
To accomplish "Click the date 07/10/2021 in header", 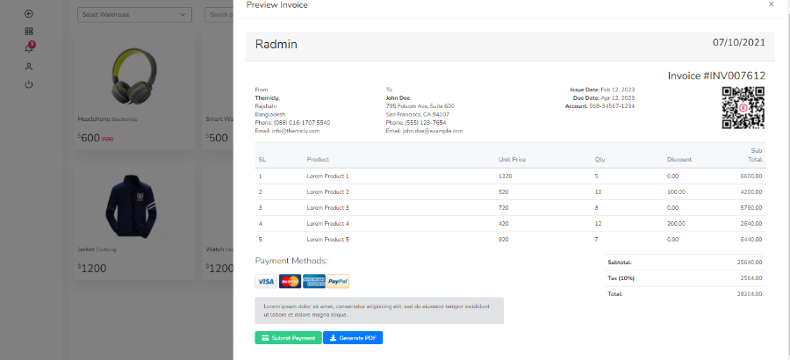I will (738, 42).
